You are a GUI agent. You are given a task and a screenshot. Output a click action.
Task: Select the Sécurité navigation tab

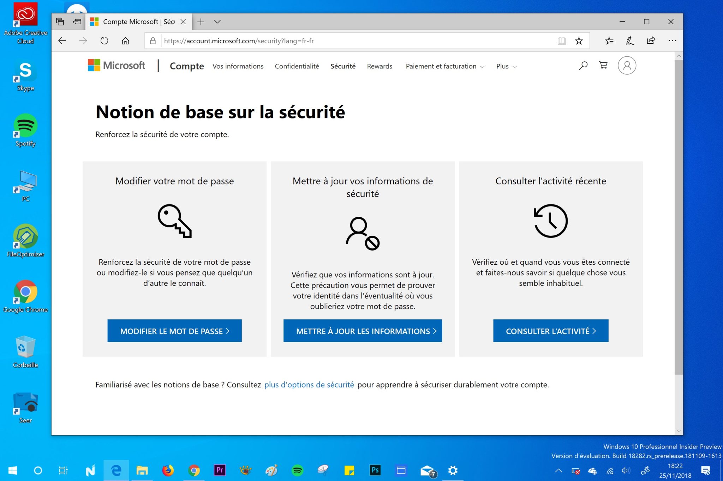343,66
